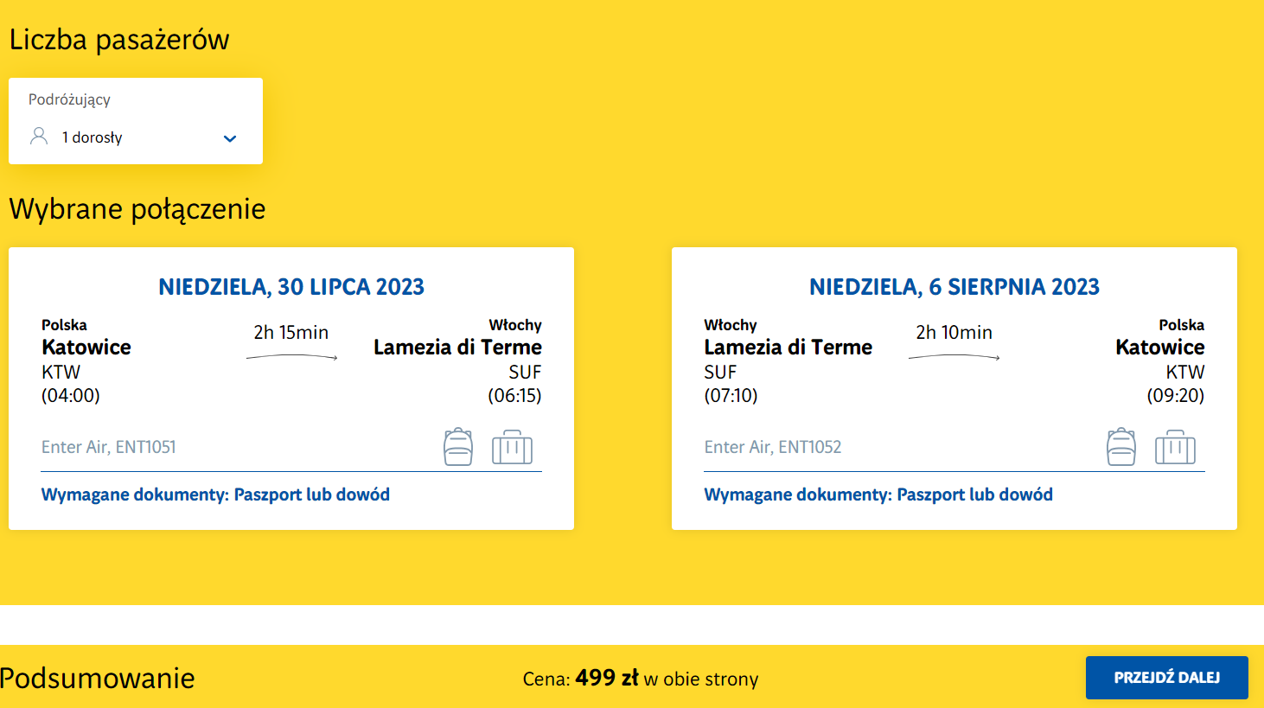This screenshot has height=708, width=1264.
Task: Click the Wybrane połączenie section heading
Action: click(x=137, y=209)
